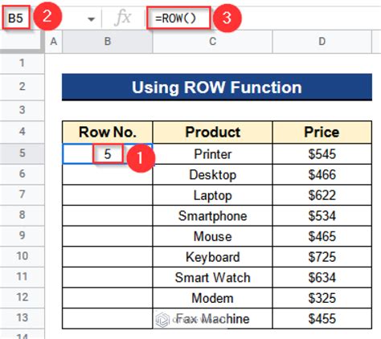Click the Using ROW Function title cell
The height and width of the screenshot is (339, 381).
coord(217,87)
